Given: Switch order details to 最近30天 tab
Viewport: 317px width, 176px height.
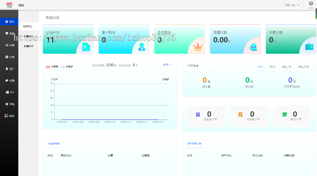Looking at the screenshot, I should point(304,66).
